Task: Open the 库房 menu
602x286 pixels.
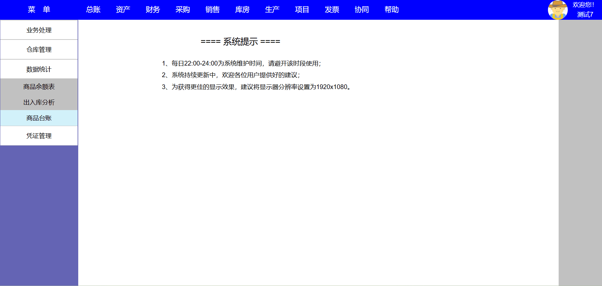Action: pos(242,10)
